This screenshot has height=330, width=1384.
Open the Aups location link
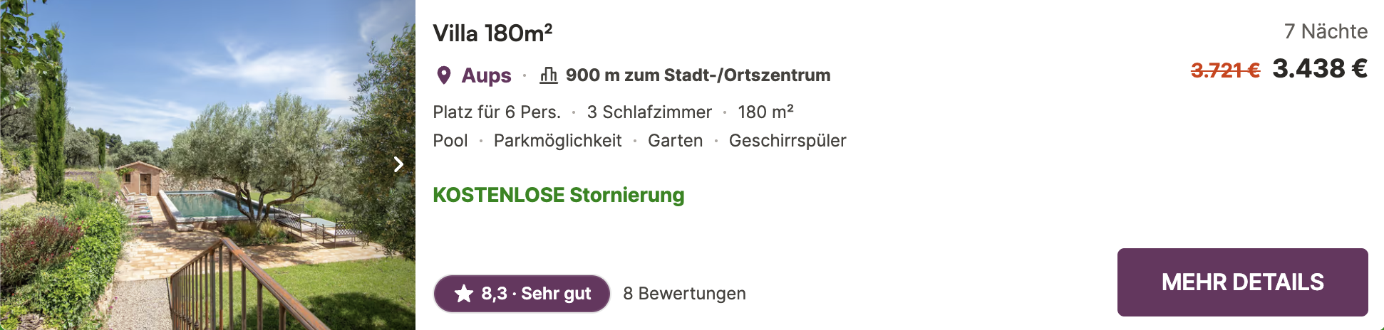point(486,75)
